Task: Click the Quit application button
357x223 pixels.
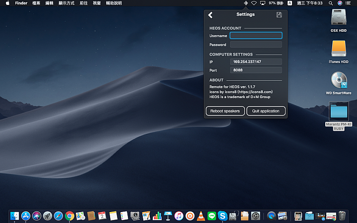Action: [x=266, y=111]
